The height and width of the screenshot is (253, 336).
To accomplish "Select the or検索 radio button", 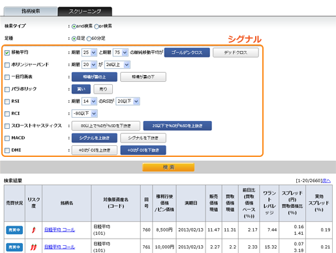I will coord(97,26).
